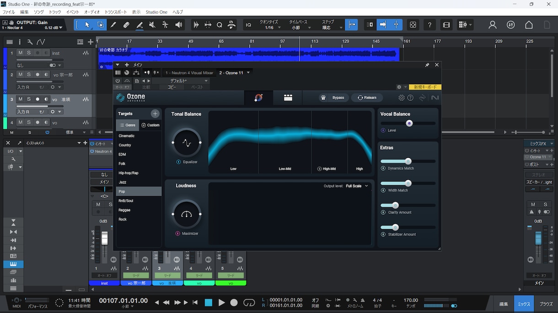Viewport: 558px width, 313px height.
Task: Select the Range tool
Action: coord(100,25)
